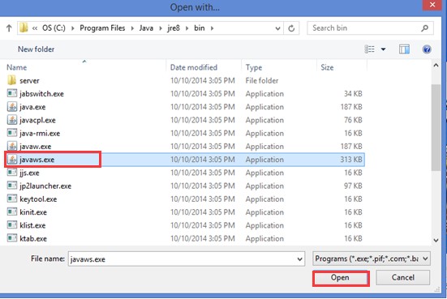Click the up-arrow navigation icon
The image size is (447, 299).
9,28
